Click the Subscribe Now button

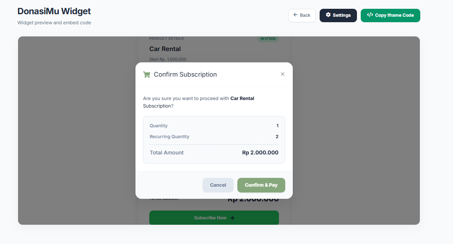click(x=214, y=218)
